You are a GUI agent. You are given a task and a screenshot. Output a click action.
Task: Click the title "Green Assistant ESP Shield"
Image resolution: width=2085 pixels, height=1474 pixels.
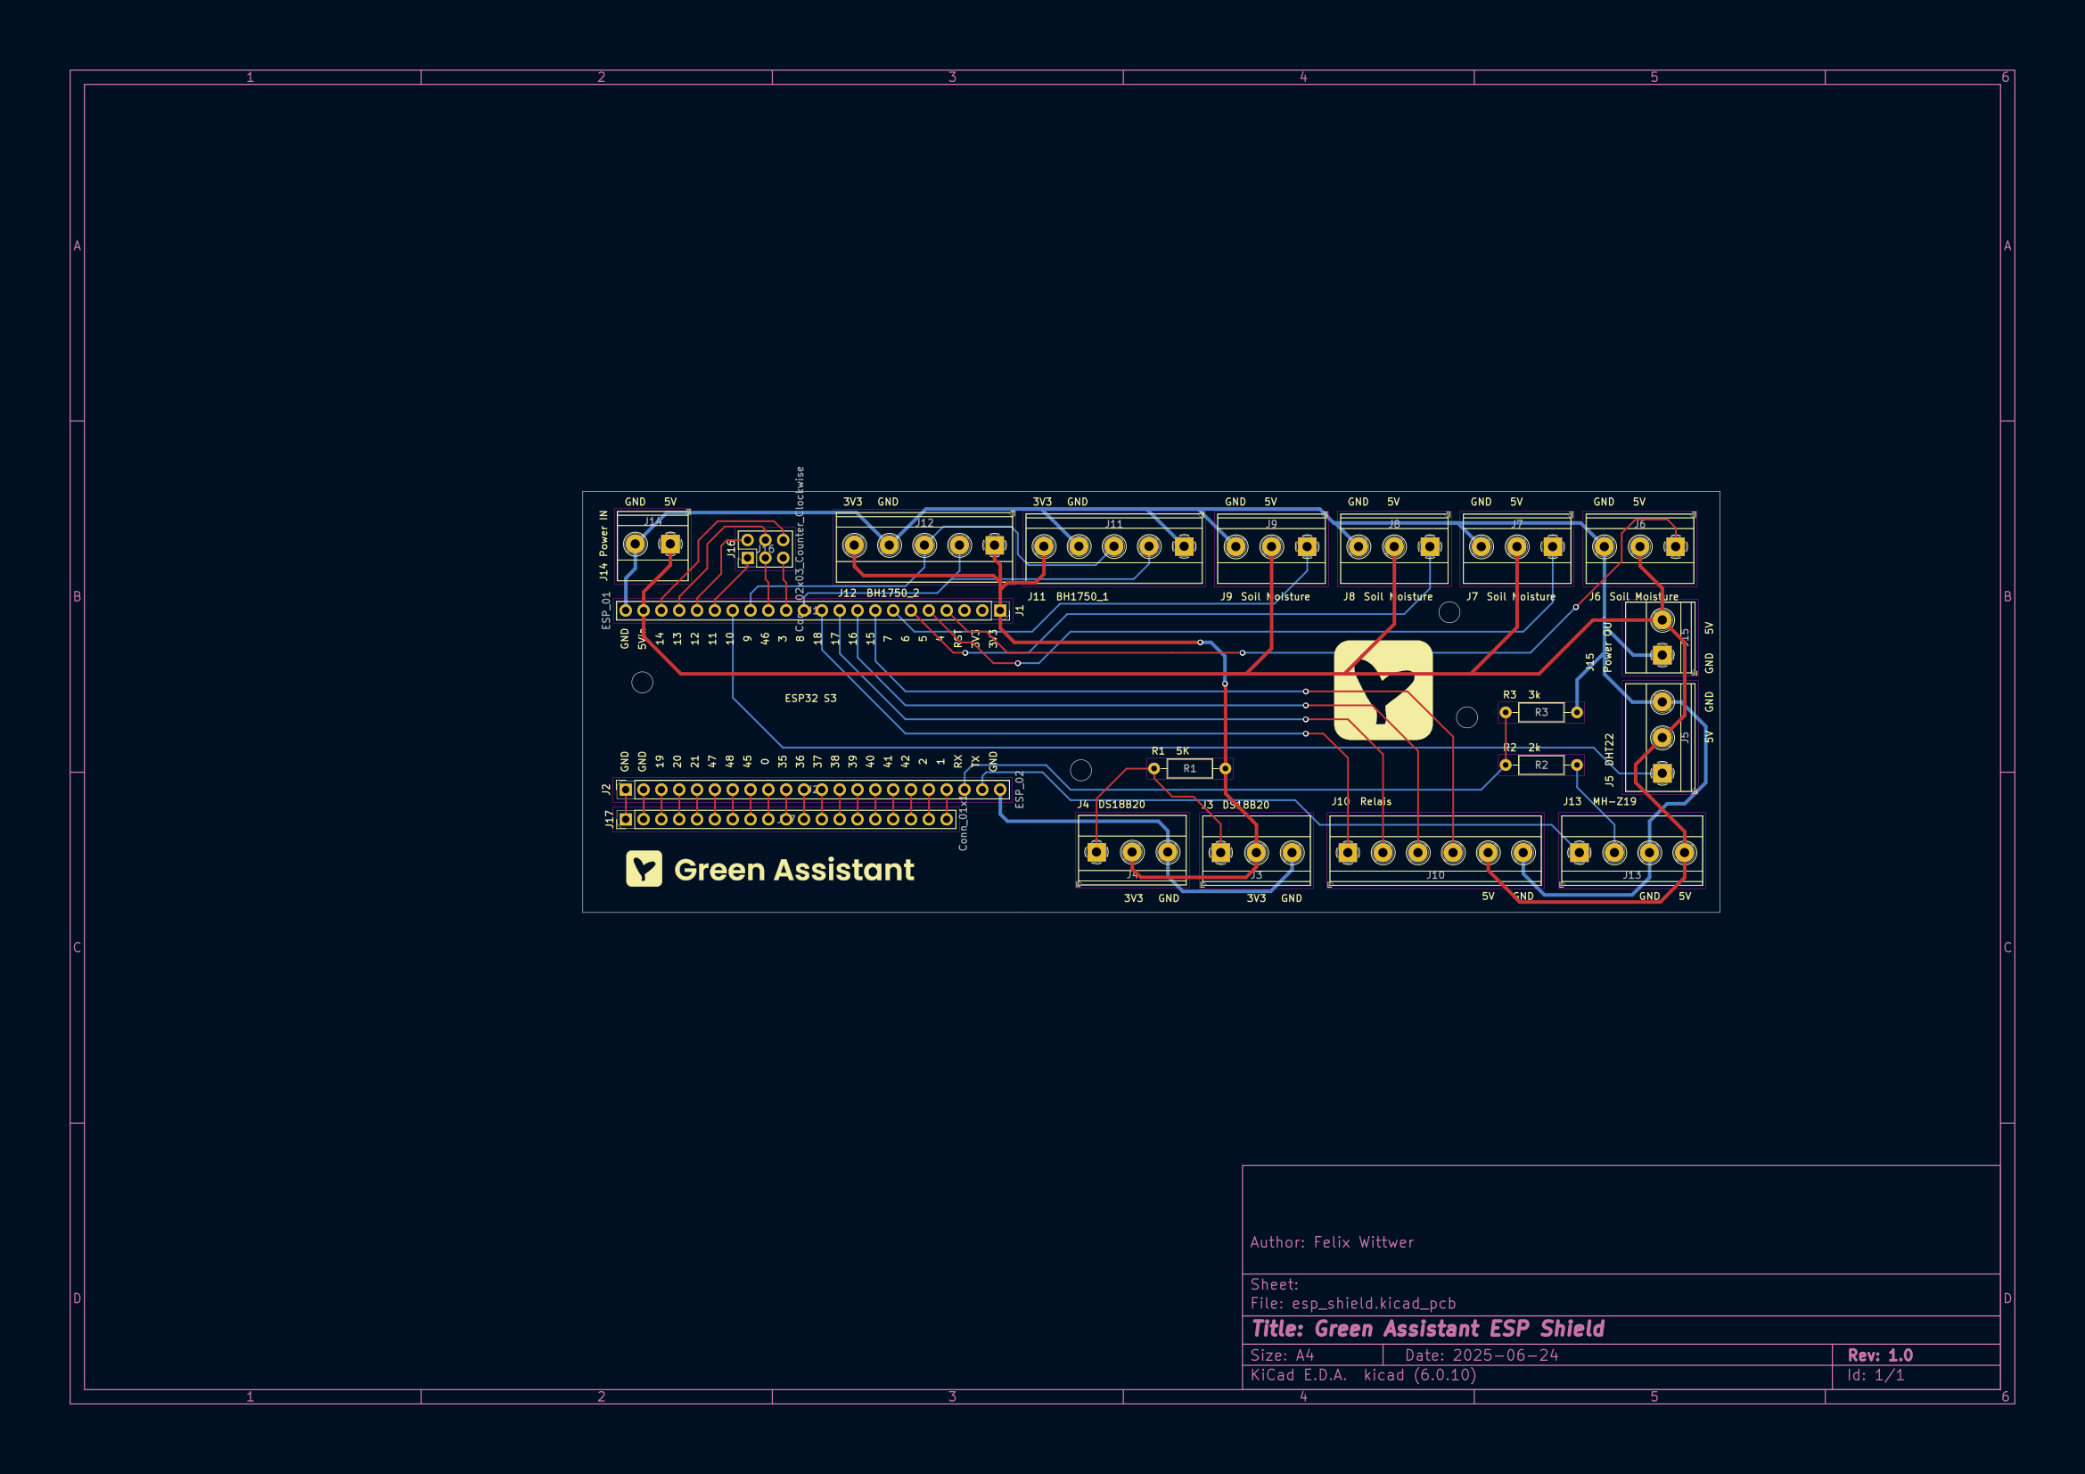[x=1427, y=1329]
